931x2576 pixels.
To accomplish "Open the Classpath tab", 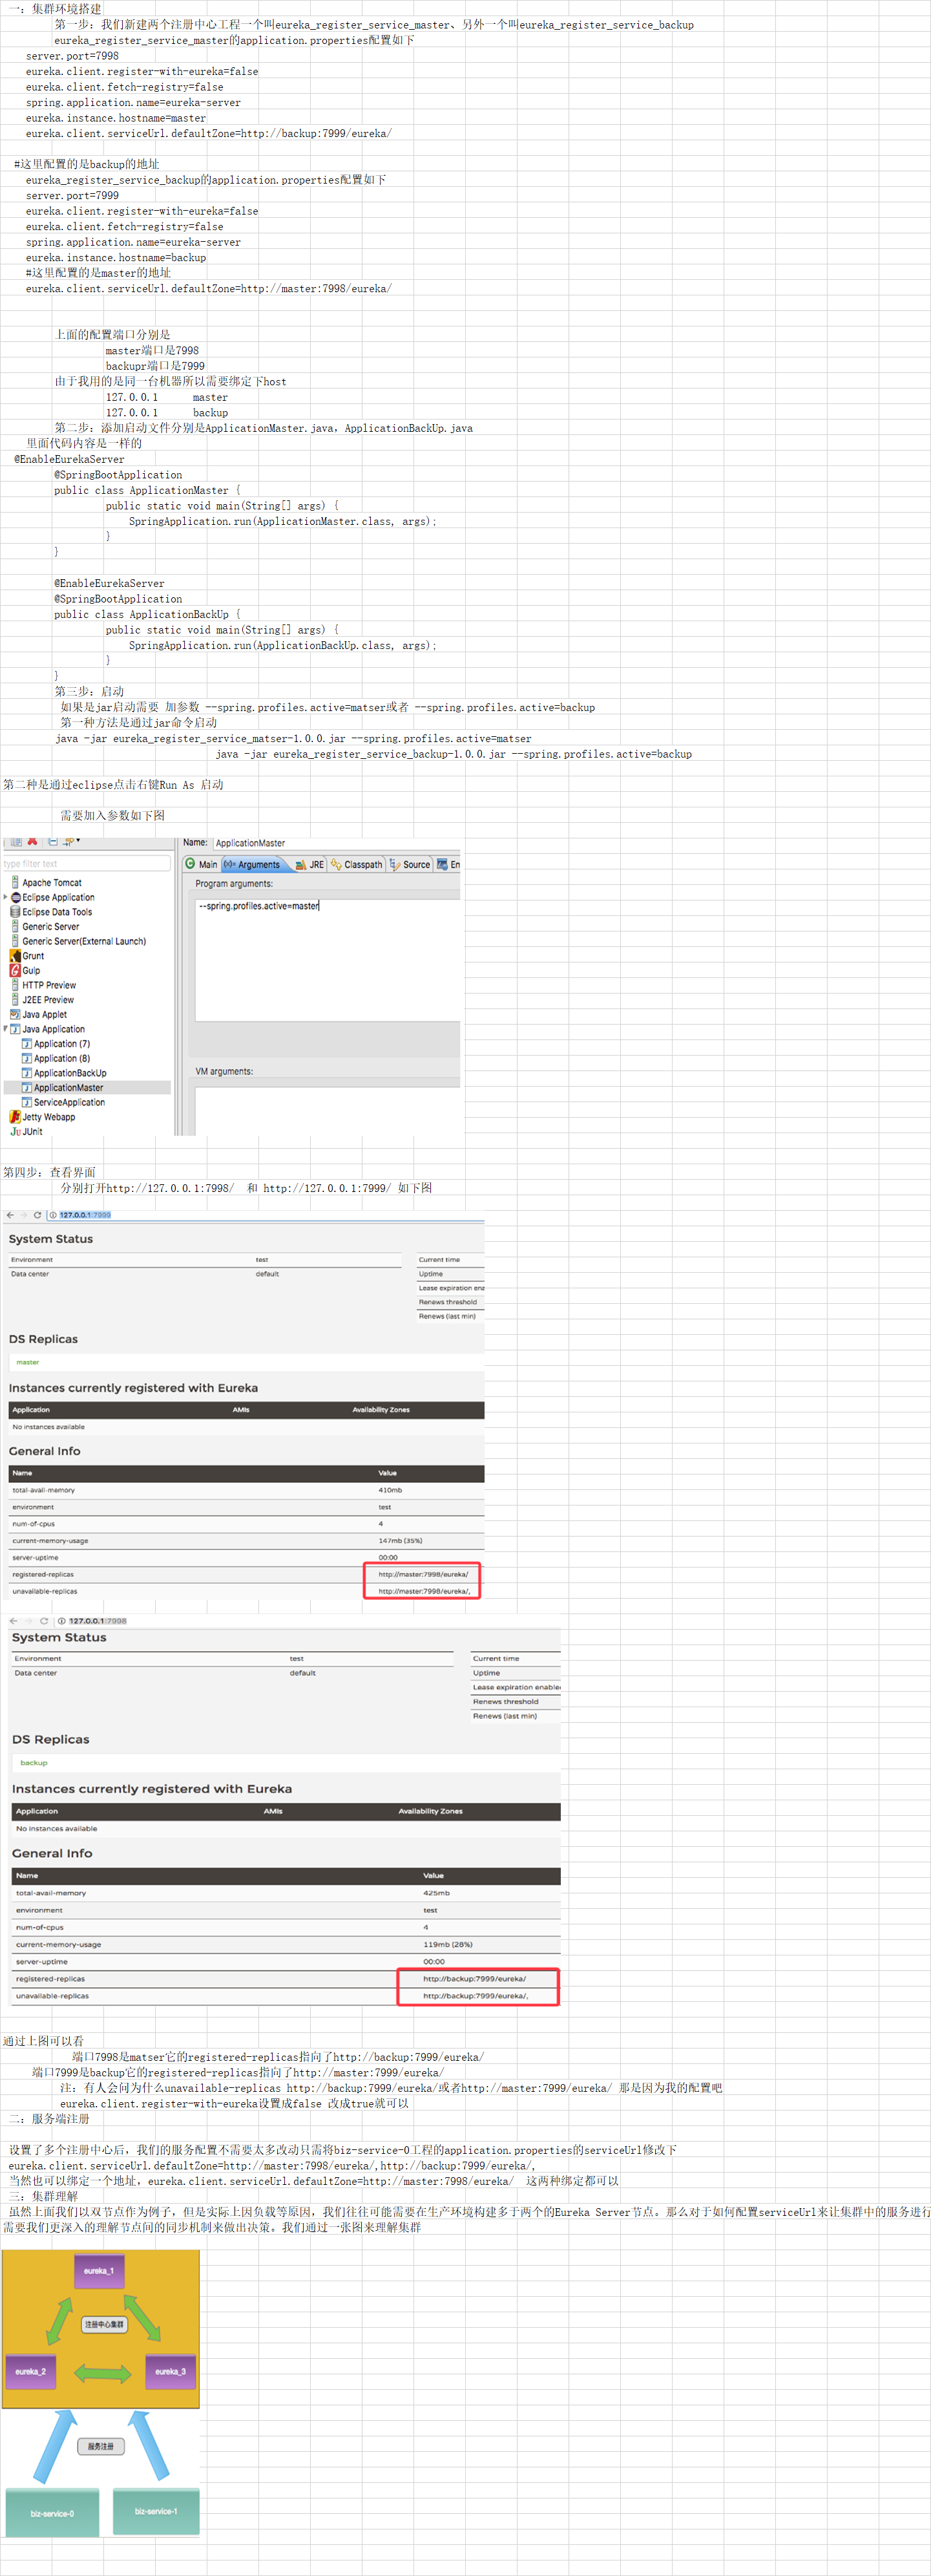I will pos(357,864).
